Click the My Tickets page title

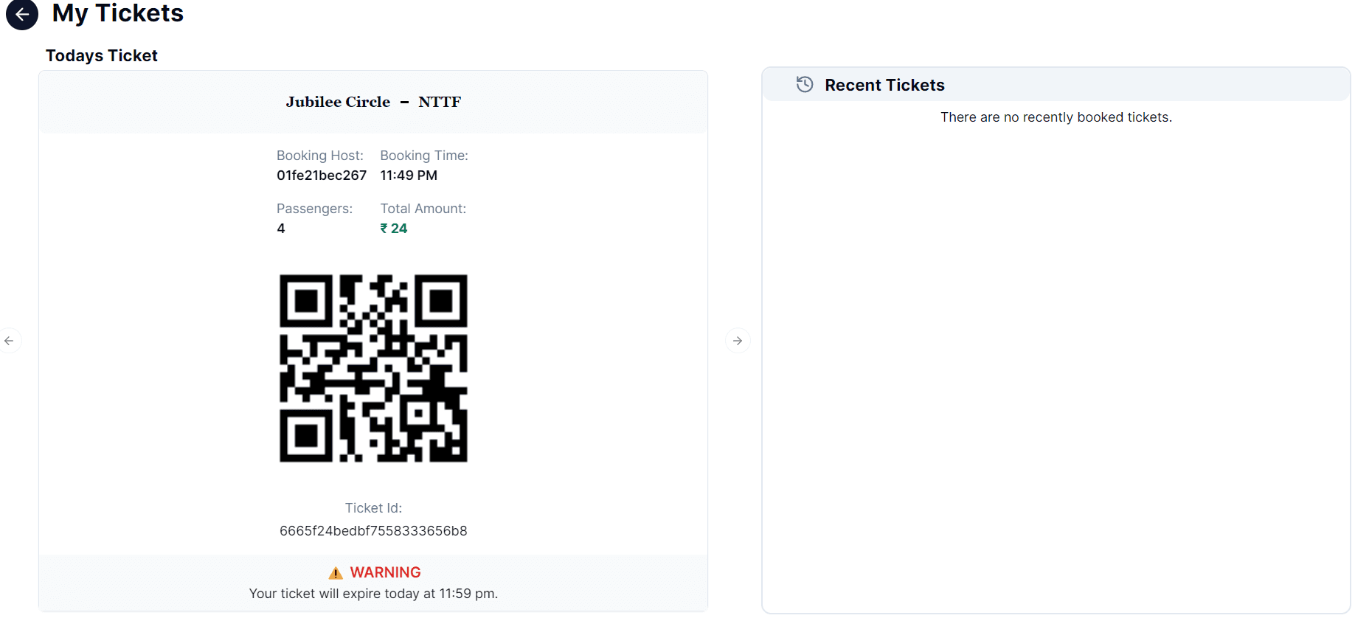pos(118,13)
